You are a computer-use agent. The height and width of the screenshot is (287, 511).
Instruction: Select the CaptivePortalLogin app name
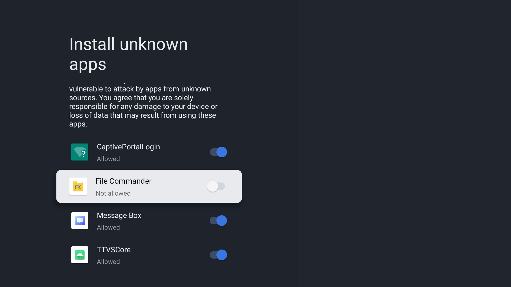128,147
